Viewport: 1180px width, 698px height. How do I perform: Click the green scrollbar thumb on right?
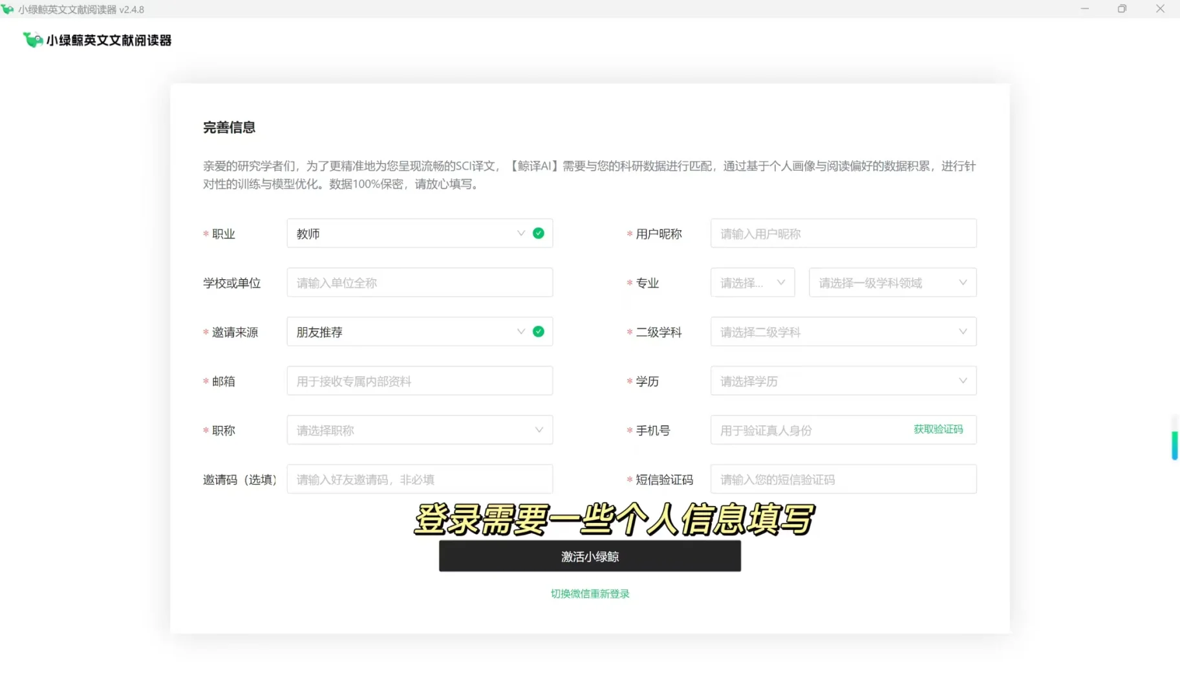(x=1174, y=445)
